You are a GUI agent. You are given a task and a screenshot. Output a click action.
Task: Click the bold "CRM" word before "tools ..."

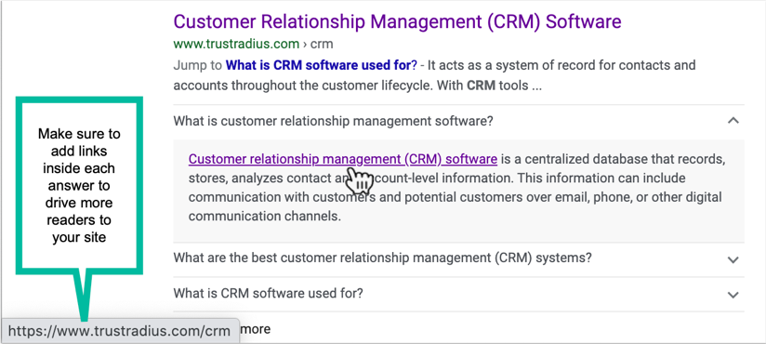[482, 86]
